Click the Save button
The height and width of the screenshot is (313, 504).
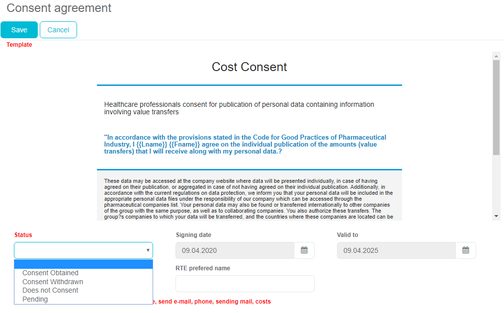19,30
